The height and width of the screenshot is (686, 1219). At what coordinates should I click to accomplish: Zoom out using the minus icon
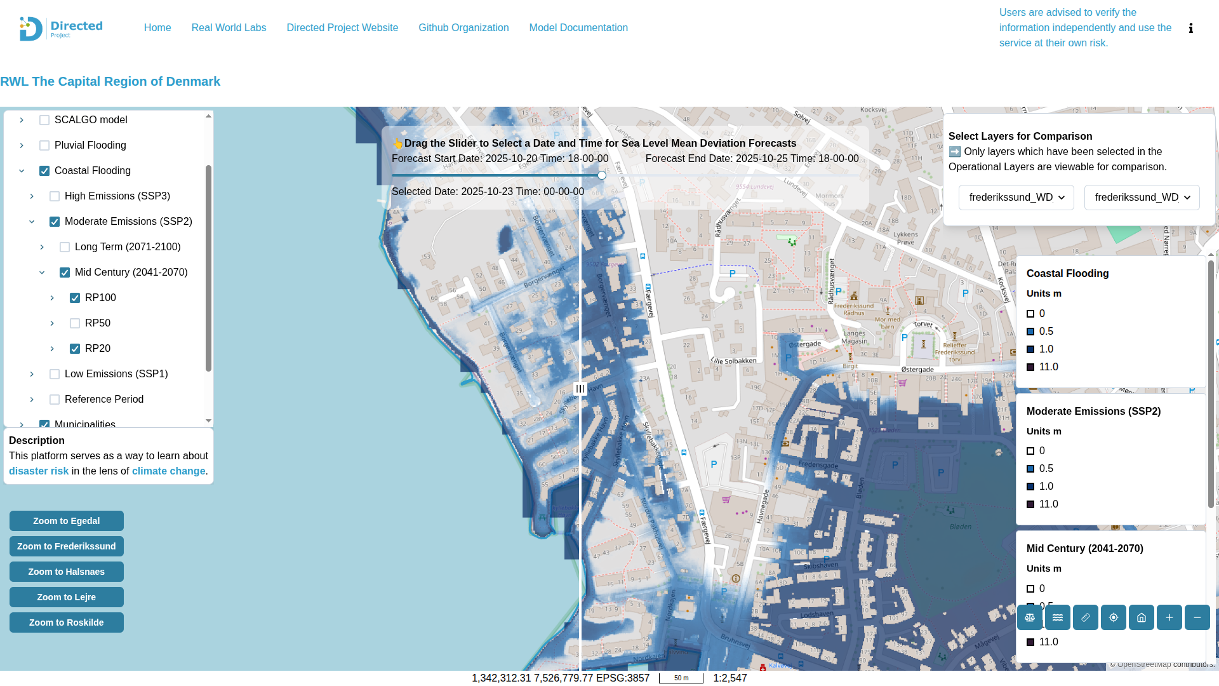pos(1198,617)
